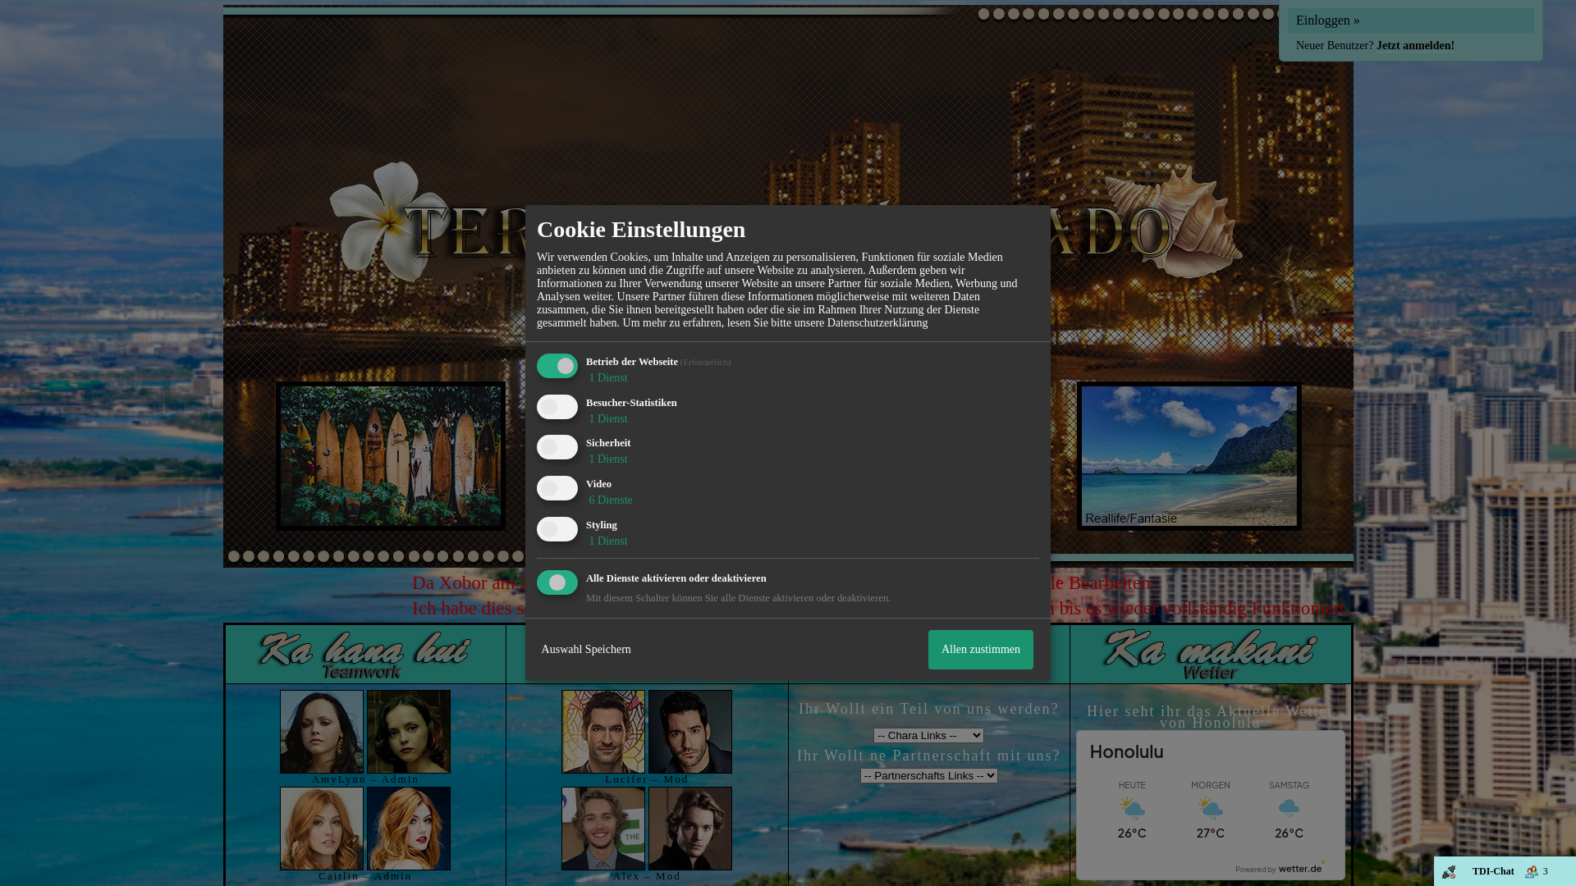The height and width of the screenshot is (886, 1576).
Task: Click the Ka makani Wetter header
Action: (1210, 655)
